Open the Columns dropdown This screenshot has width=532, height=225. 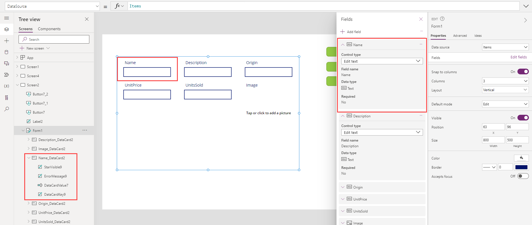505,81
